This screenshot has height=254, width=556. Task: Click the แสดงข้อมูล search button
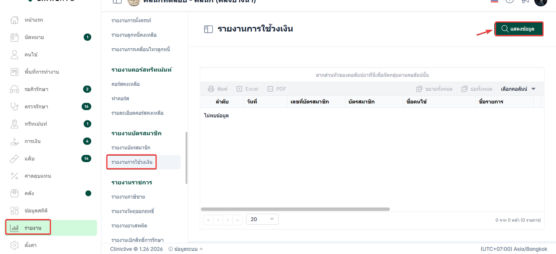click(519, 29)
